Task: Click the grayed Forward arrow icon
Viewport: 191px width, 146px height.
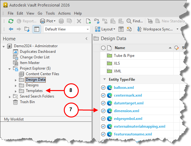Action: (x=19, y=29)
